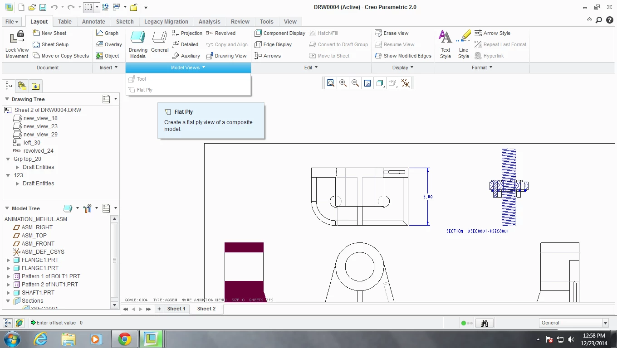Click the Projection view button
617x348 pixels.
click(x=187, y=33)
